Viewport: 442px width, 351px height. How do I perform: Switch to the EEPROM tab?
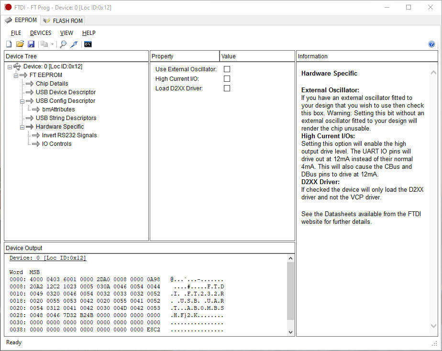(21, 20)
